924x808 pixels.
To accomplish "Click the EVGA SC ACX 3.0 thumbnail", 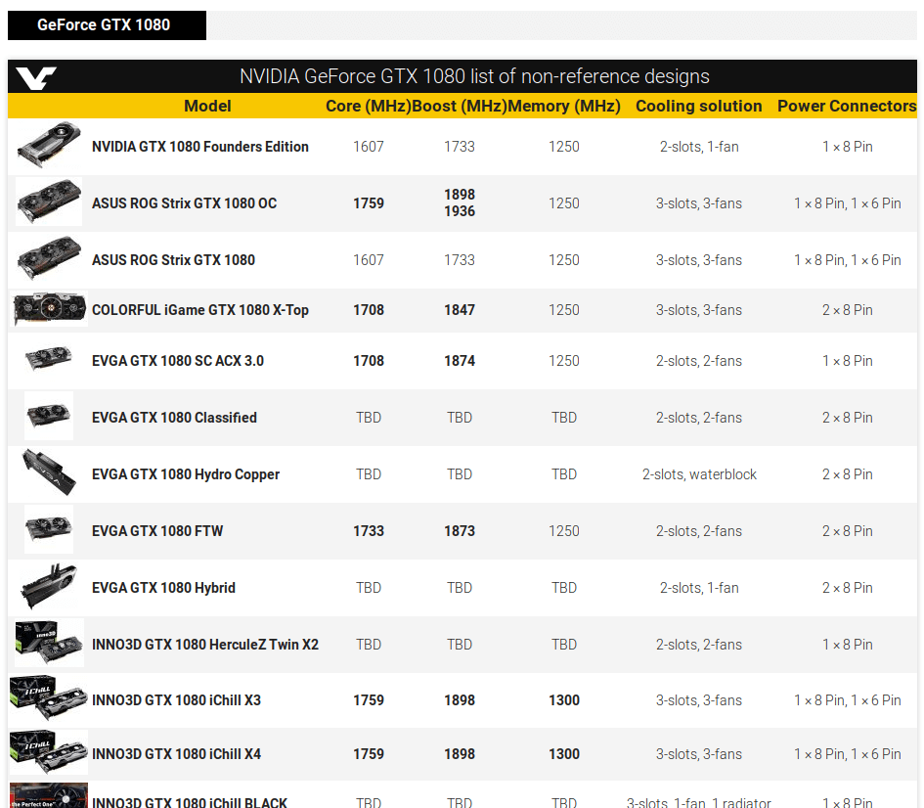I will click(49, 358).
